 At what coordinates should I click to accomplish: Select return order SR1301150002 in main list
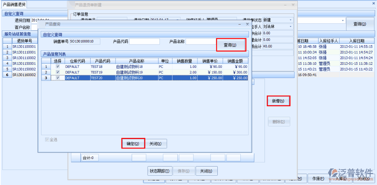coord(24,69)
